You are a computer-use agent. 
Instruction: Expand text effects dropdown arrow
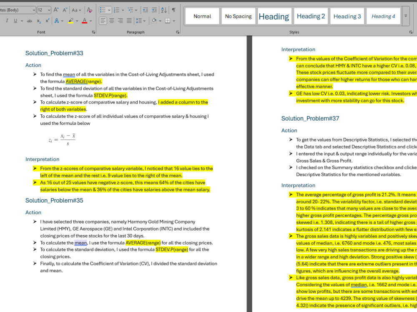pyautogui.click(x=62, y=21)
